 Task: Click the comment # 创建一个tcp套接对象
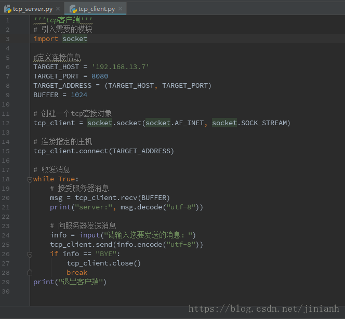73,114
